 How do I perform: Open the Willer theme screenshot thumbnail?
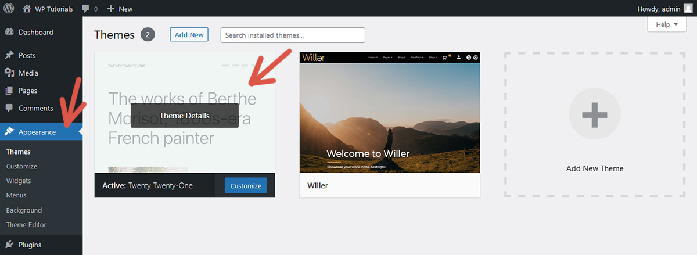point(390,113)
